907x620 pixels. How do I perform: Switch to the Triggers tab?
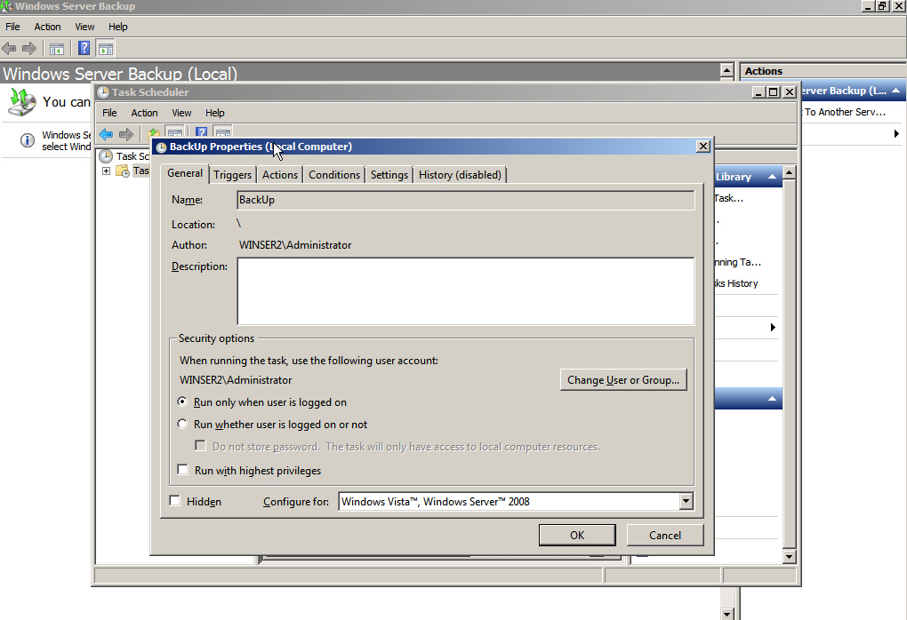(x=233, y=175)
